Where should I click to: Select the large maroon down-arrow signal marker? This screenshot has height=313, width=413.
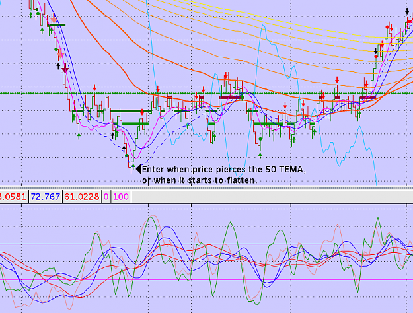coord(65,68)
